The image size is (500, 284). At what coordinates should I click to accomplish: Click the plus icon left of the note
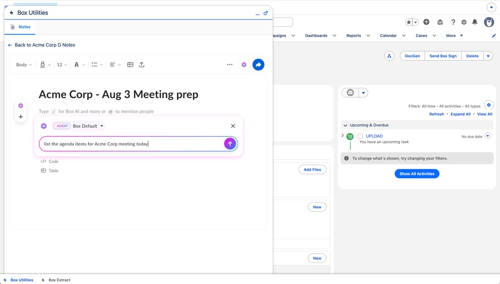point(21,117)
